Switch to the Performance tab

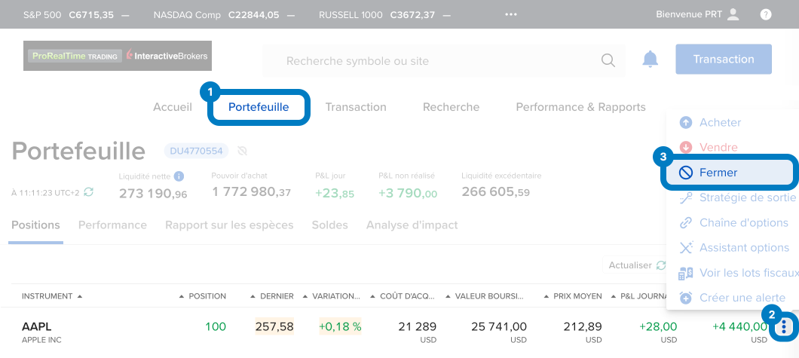112,225
